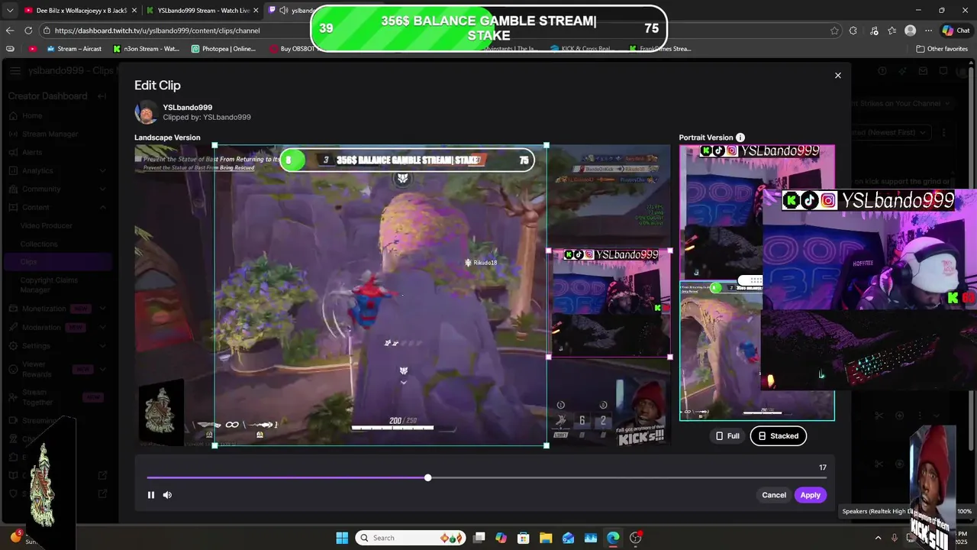
Task: Open Video Producer in sidebar
Action: [x=47, y=225]
